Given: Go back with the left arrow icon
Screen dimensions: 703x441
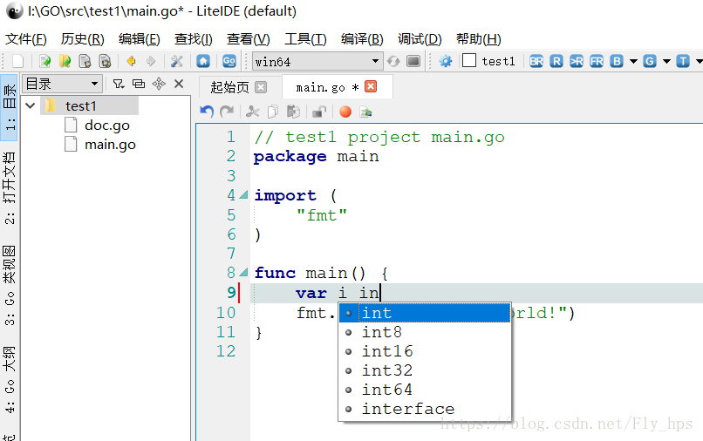Looking at the screenshot, I should [x=132, y=61].
